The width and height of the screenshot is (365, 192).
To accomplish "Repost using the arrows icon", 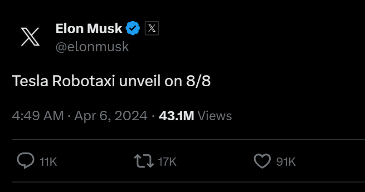I will [143, 162].
